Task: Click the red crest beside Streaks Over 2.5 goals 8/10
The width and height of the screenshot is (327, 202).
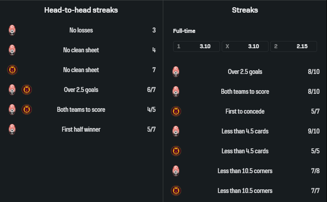Action: (176, 72)
